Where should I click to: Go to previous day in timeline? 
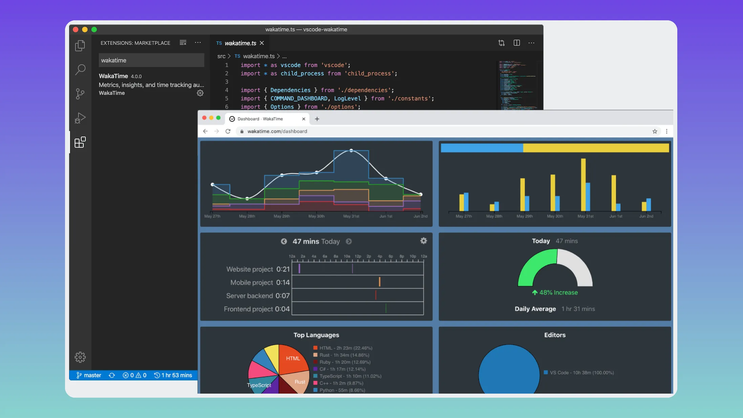284,242
